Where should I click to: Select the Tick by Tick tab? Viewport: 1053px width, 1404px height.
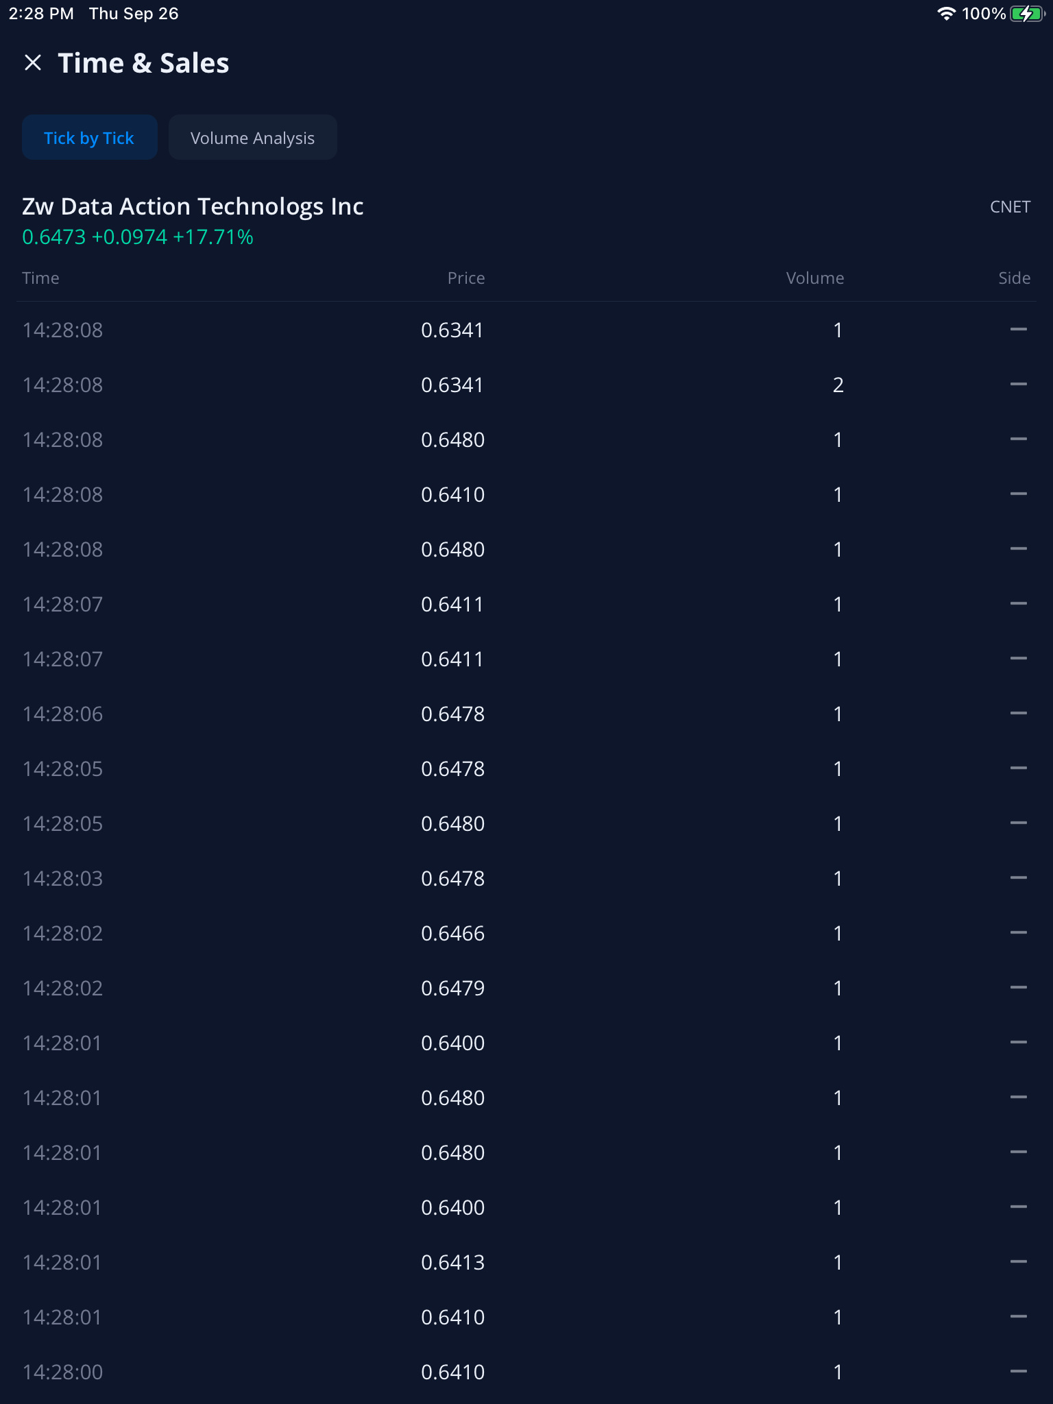[90, 138]
